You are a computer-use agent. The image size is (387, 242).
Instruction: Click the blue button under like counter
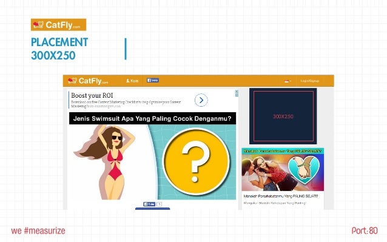click(152, 209)
